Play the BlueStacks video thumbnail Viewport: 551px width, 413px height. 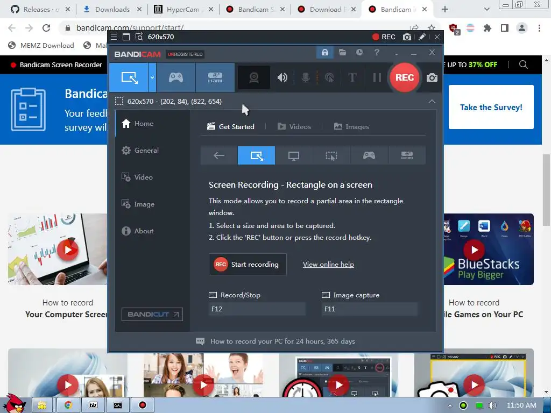(474, 250)
